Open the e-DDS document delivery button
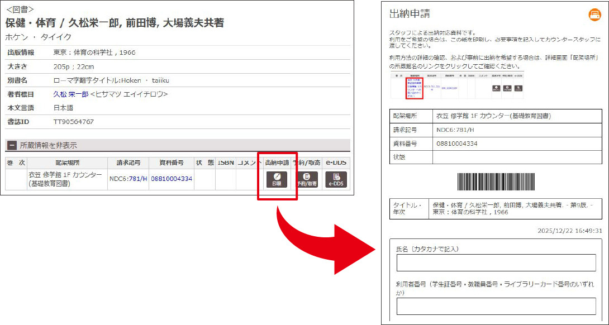 (x=336, y=179)
